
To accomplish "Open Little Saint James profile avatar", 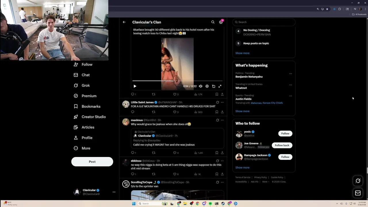I will click(126, 104).
